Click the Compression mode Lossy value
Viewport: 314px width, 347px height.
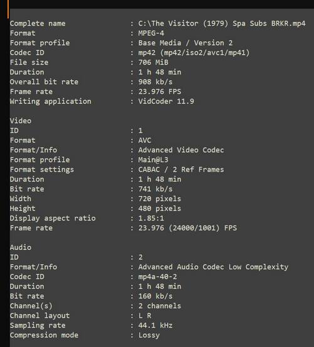[x=149, y=335]
